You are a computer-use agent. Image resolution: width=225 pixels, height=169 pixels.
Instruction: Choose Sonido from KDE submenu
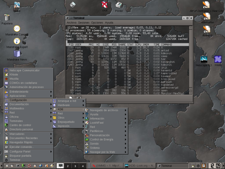106,144
